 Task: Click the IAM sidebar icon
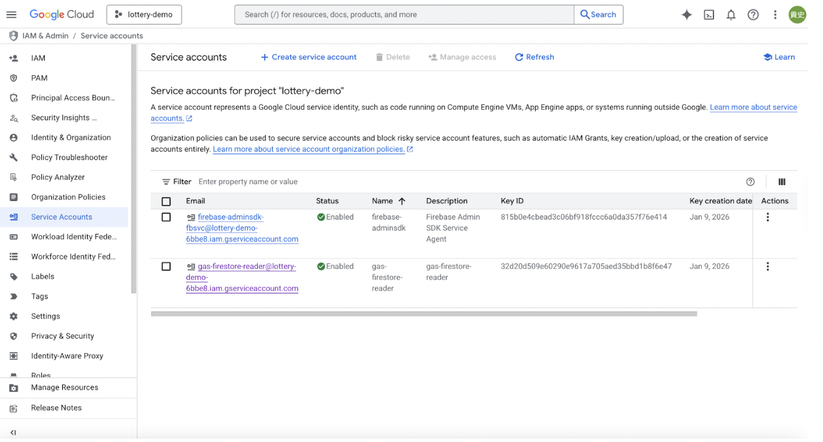[14, 58]
